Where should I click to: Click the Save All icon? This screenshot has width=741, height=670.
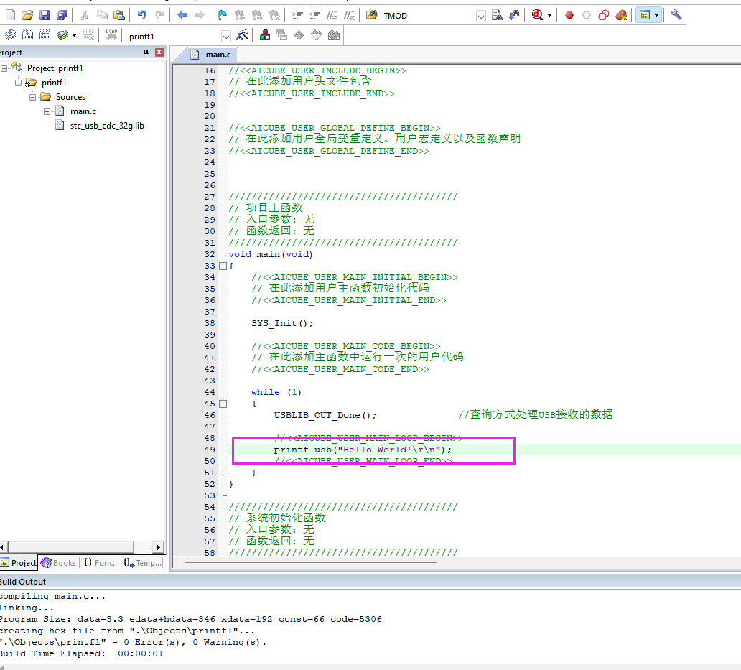(x=62, y=16)
